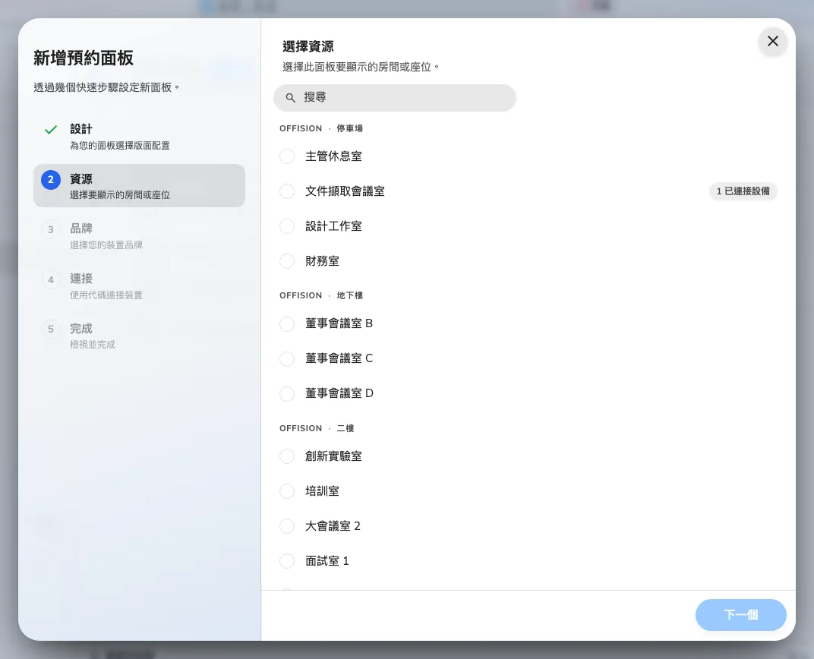
Task: Open the 連接 step
Action: [x=139, y=286]
